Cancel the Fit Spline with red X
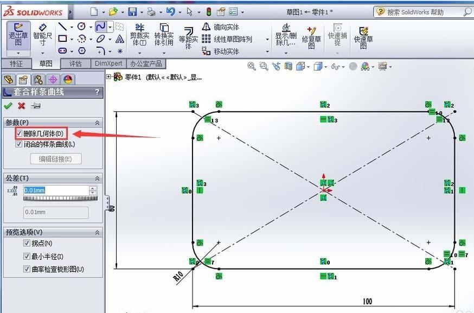474x313 pixels. pos(21,106)
